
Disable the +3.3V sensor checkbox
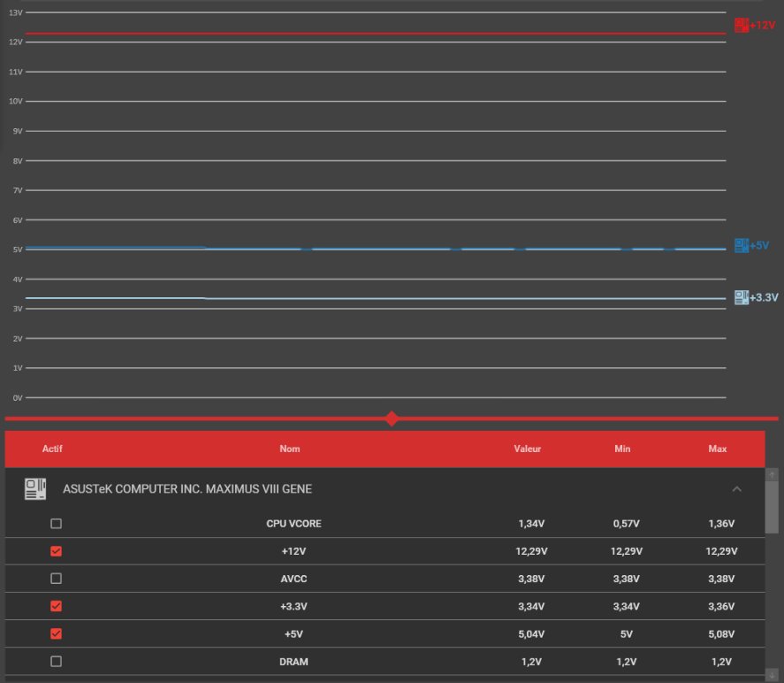[57, 606]
